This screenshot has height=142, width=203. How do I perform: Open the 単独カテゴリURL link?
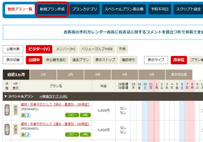pyautogui.click(x=53, y=96)
